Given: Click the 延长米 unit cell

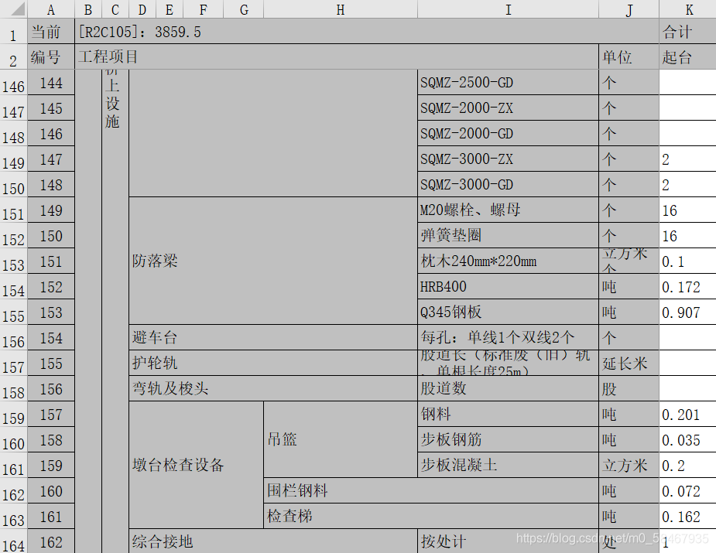Looking at the screenshot, I should point(629,364).
